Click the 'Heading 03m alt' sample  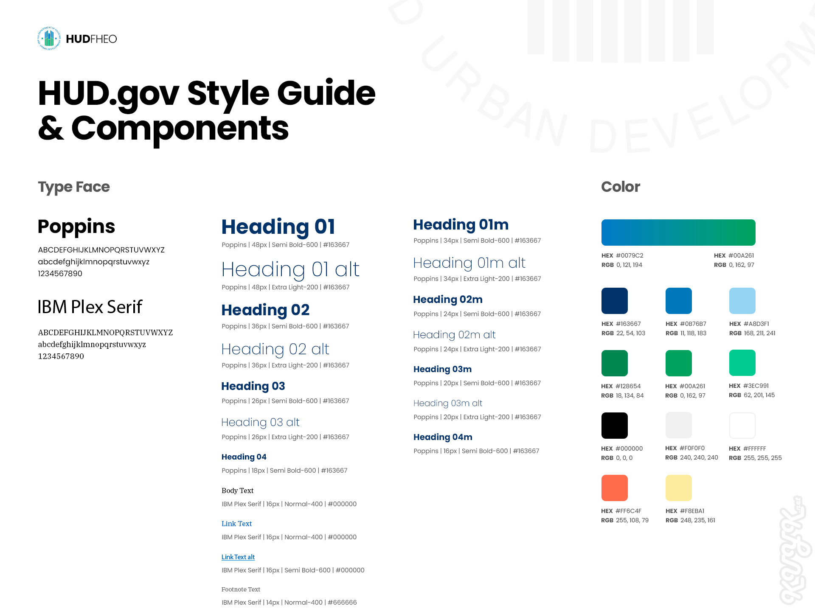click(x=448, y=403)
